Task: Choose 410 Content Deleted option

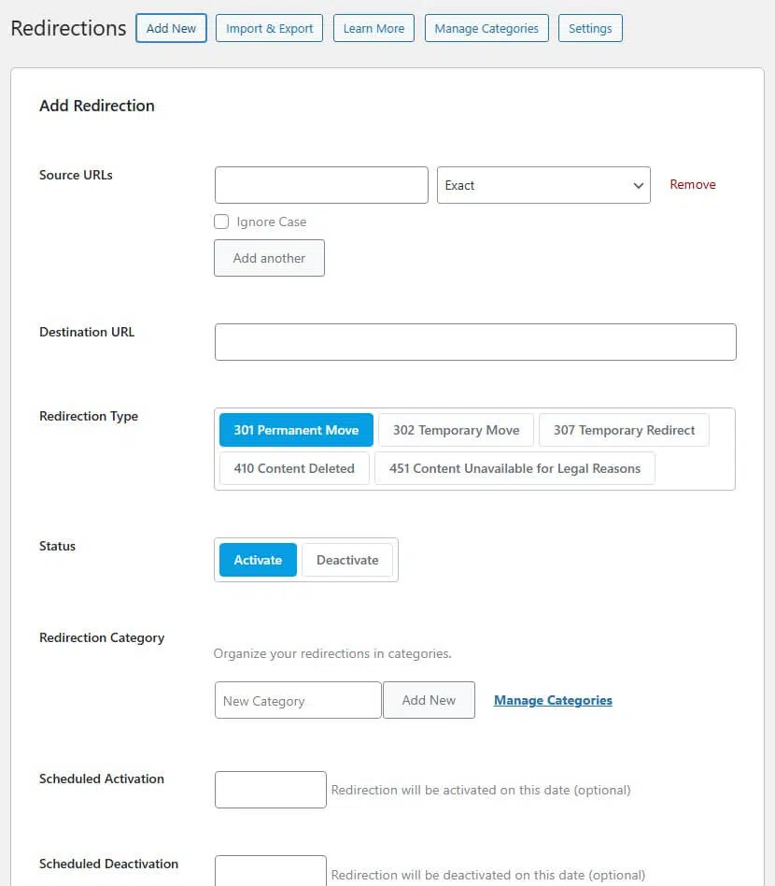Action: point(294,468)
